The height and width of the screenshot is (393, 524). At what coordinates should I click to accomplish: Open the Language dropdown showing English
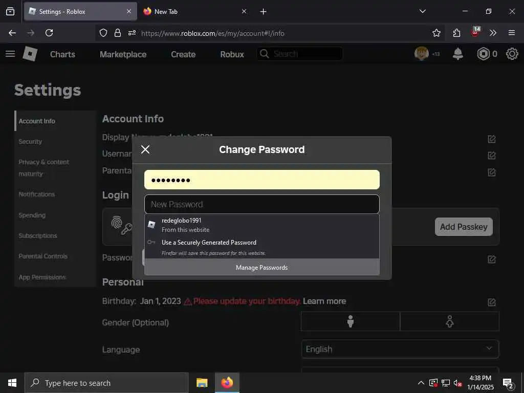pos(400,349)
